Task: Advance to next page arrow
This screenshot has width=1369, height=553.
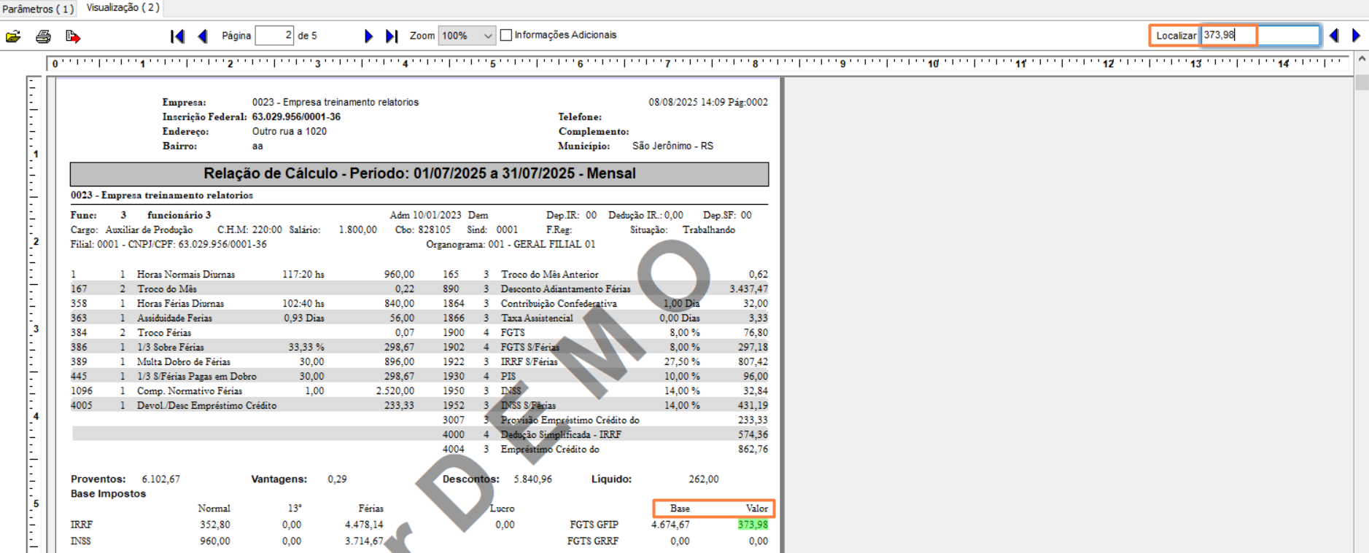Action: click(x=368, y=36)
